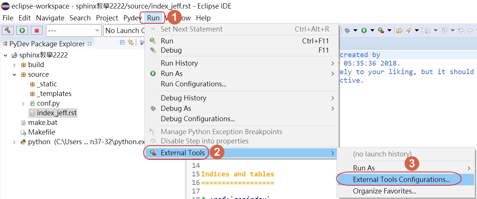The height and width of the screenshot is (199, 477).
Task: Click the Build hammer button in launch bar
Action: [8, 30]
